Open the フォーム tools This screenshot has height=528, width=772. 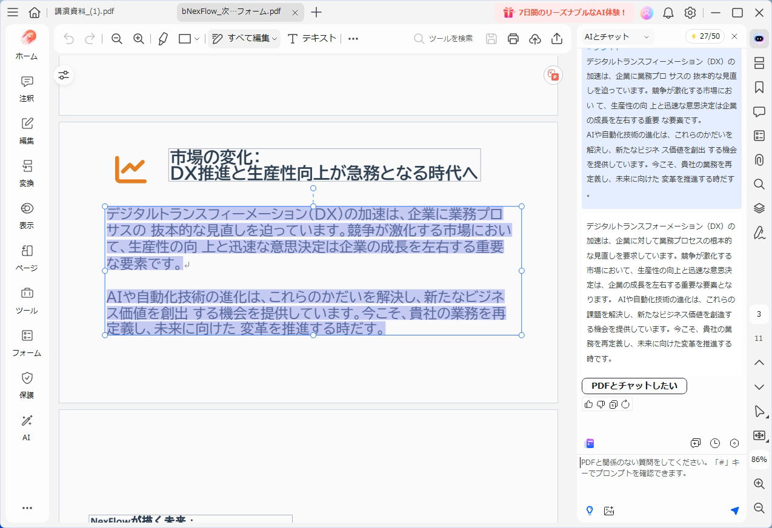(26, 343)
